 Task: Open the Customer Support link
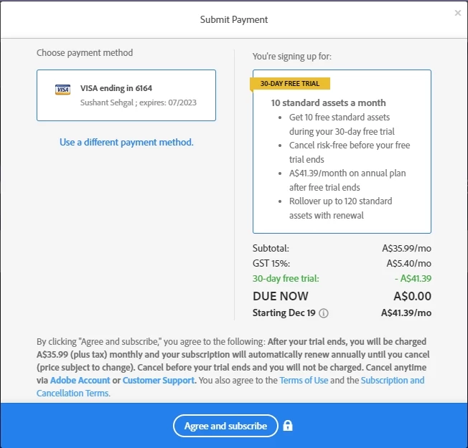pos(159,381)
